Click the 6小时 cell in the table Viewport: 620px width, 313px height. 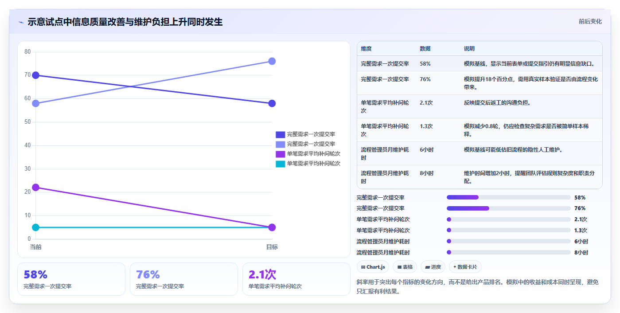(x=427, y=150)
